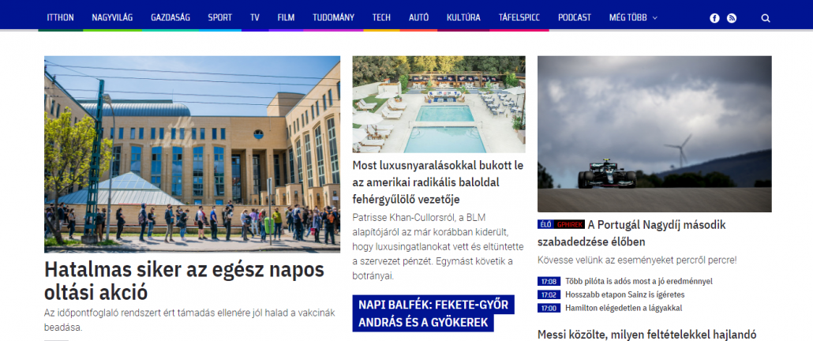Go to the PODCAST section
Image resolution: width=813 pixels, height=341 pixels.
[x=575, y=17]
